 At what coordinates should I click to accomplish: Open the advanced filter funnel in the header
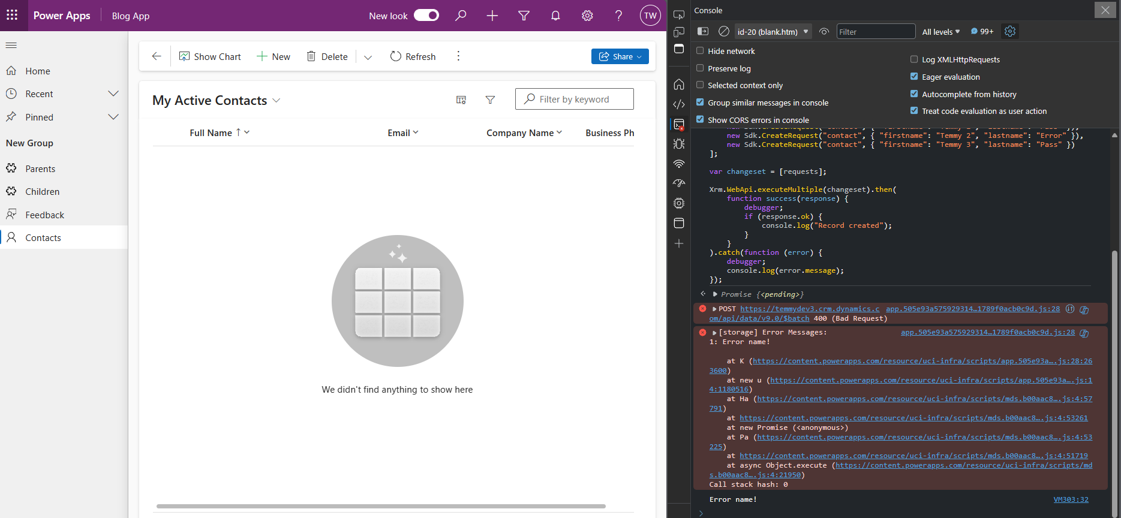(524, 16)
